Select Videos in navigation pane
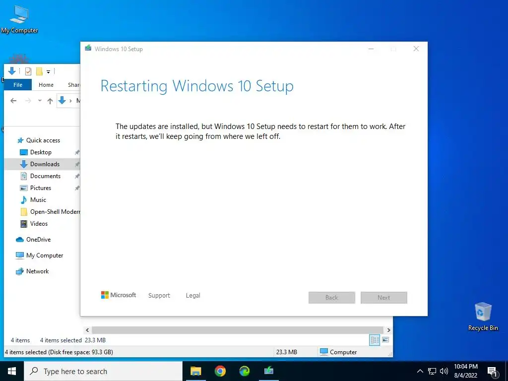The image size is (508, 381). tap(39, 224)
